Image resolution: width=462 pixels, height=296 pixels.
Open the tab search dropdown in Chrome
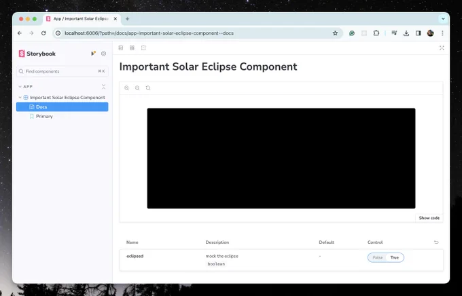[443, 19]
